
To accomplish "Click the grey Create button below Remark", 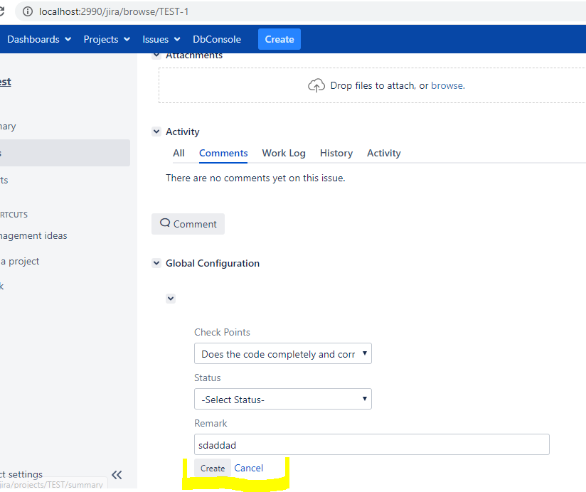I will [x=213, y=468].
